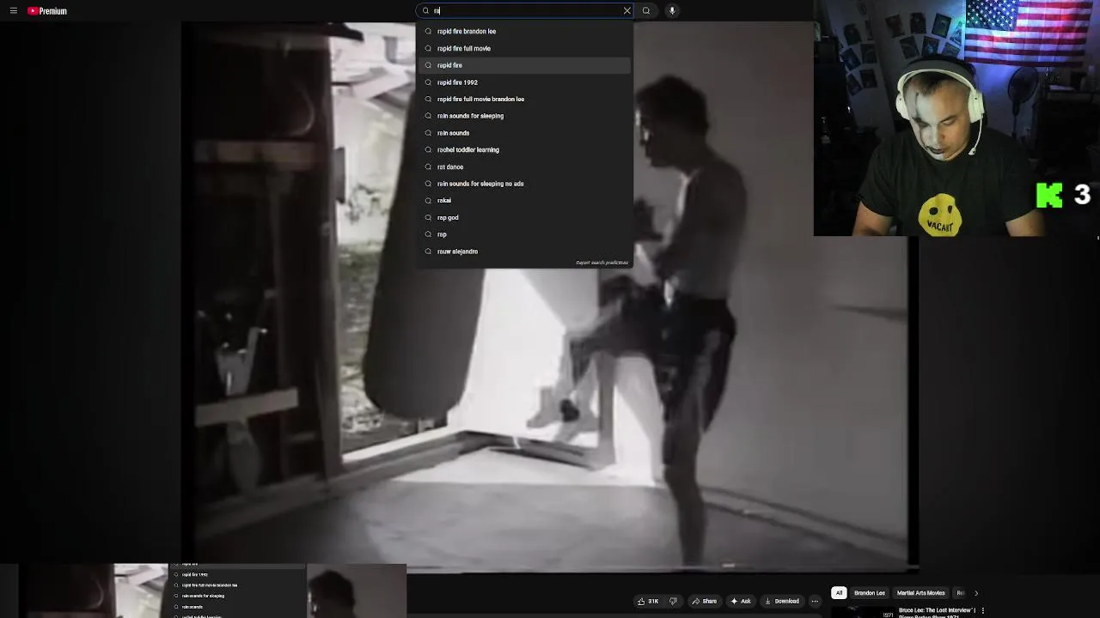This screenshot has width=1100, height=618.
Task: Open more actions three-dot menu
Action: point(815,601)
